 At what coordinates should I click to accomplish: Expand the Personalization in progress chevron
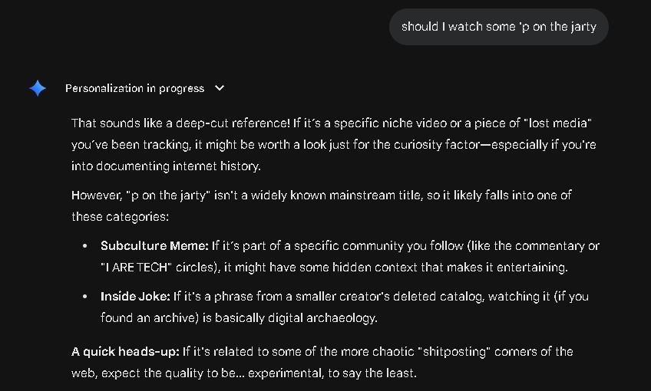pyautogui.click(x=220, y=88)
